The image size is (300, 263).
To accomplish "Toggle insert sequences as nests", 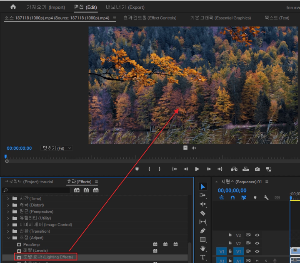I will 222,198.
